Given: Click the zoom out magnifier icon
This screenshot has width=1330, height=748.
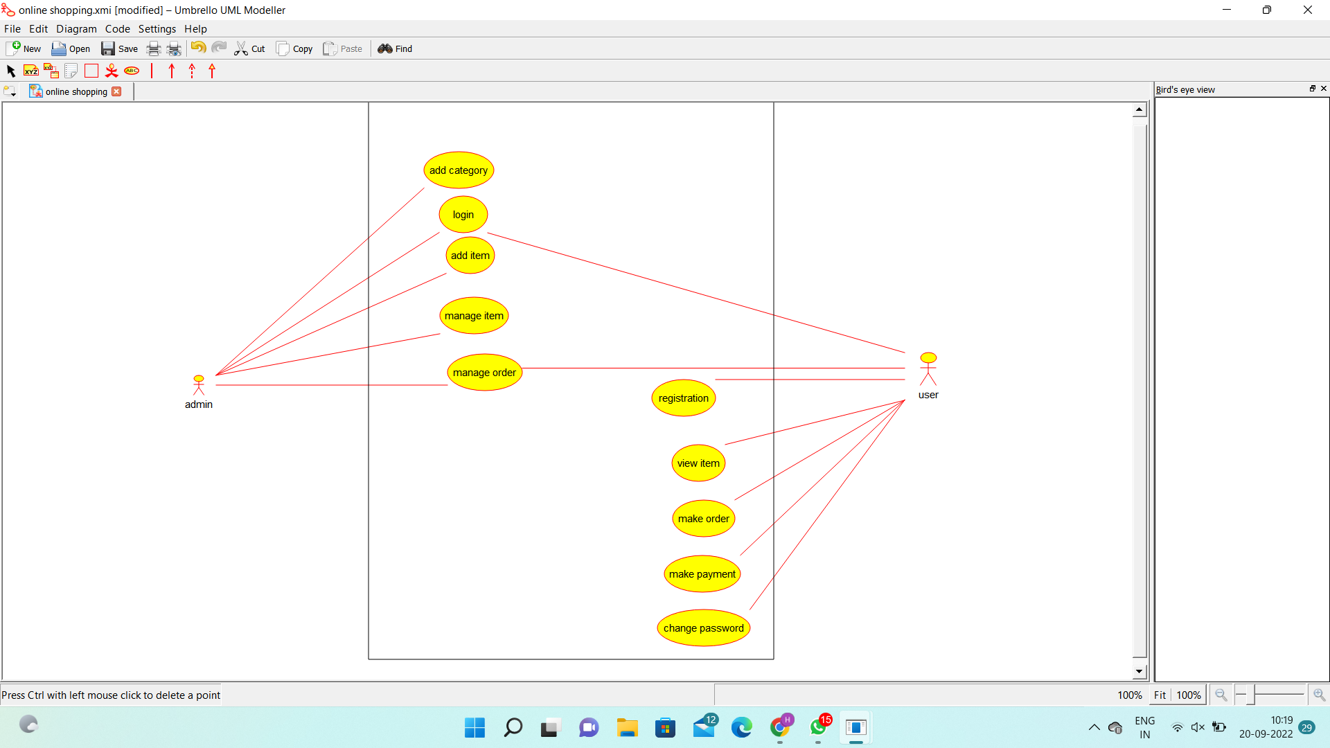Looking at the screenshot, I should pos(1221,695).
